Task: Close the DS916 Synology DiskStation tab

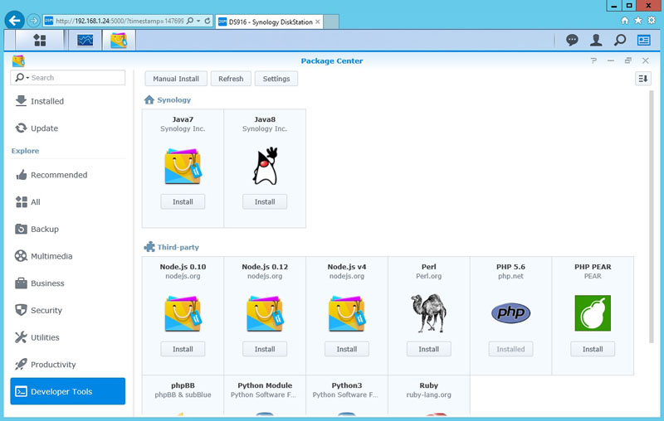Action: click(318, 22)
